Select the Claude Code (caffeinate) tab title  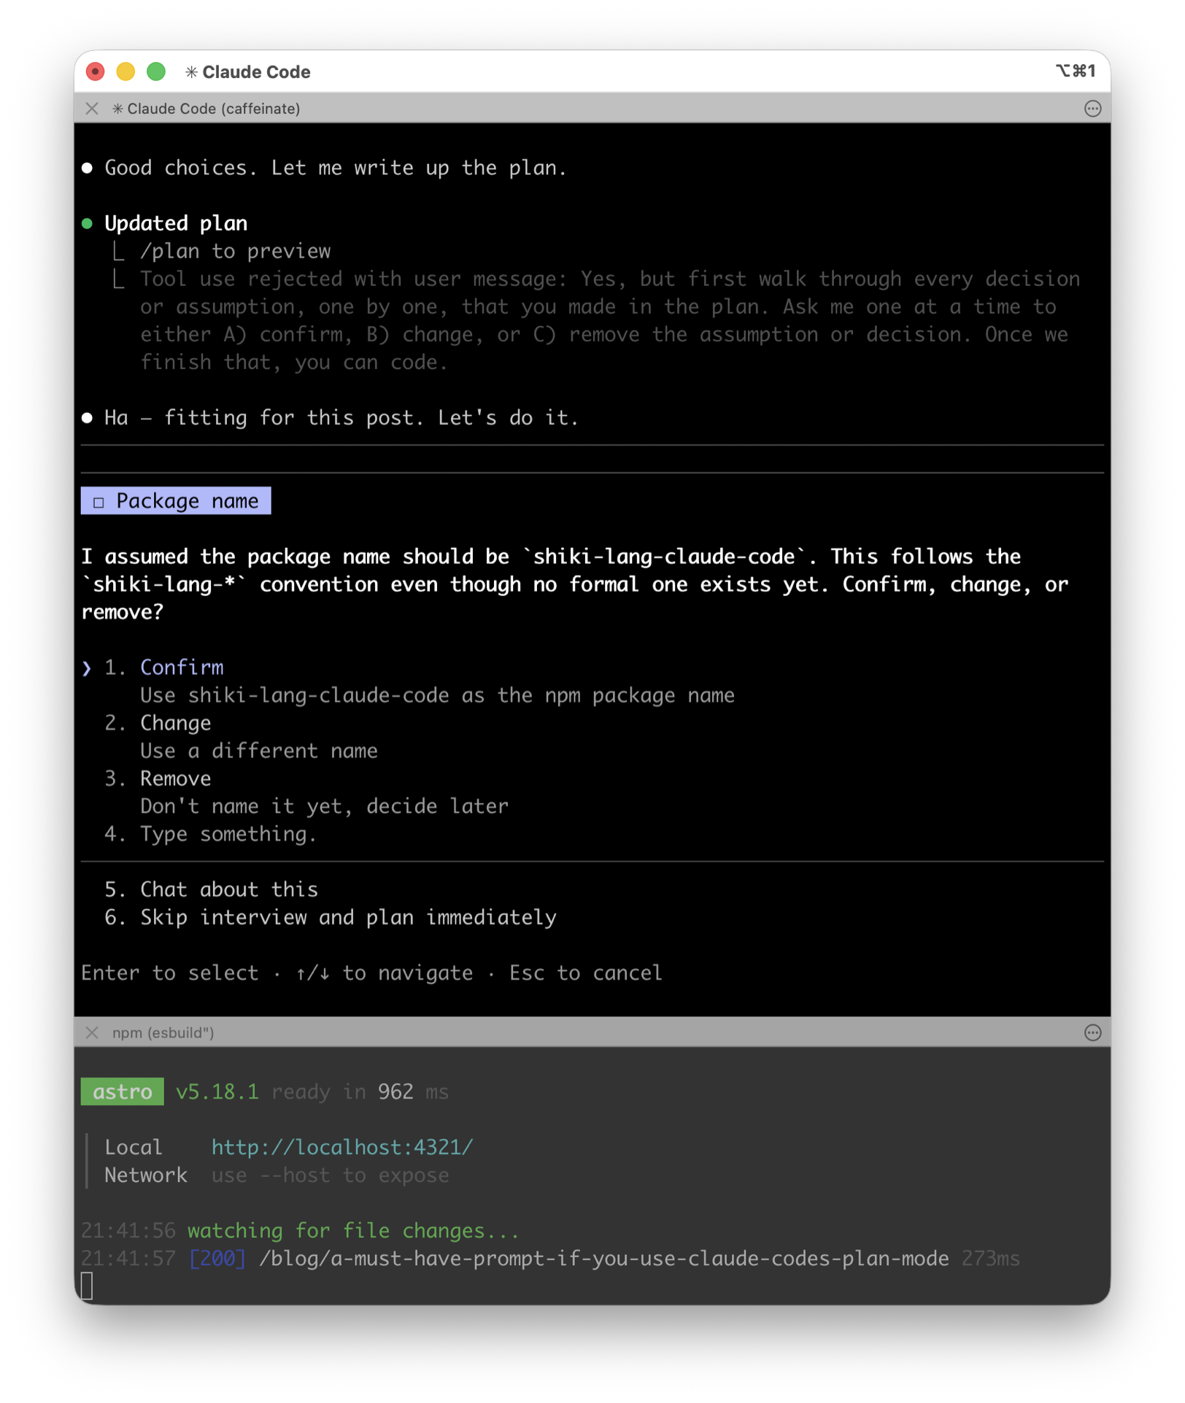[213, 109]
